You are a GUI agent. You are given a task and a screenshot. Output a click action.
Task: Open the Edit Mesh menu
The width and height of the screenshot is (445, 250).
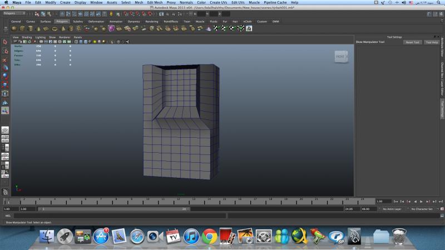pos(154,2)
